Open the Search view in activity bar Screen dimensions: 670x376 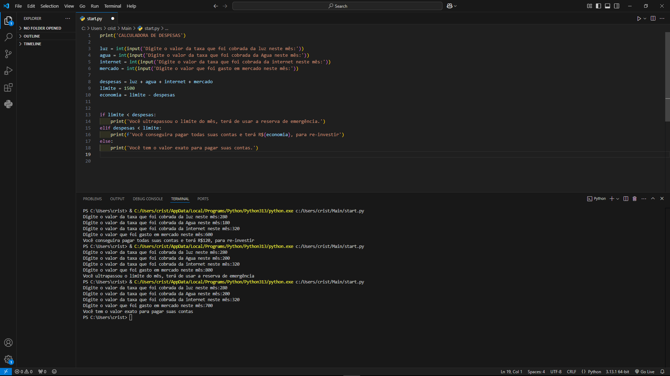[x=8, y=37]
